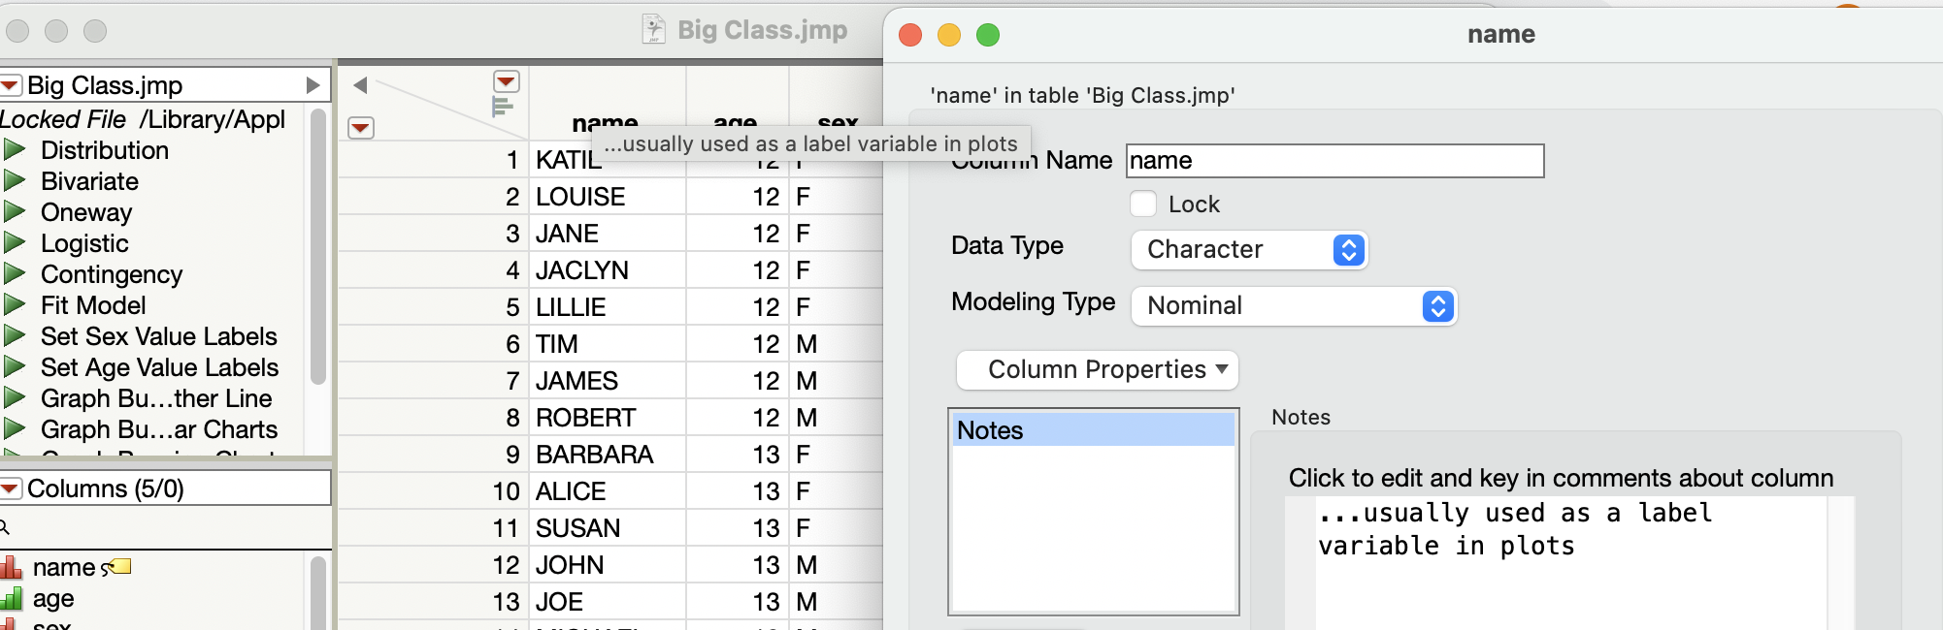Select row number 13
The width and height of the screenshot is (1943, 630).
coord(433,602)
